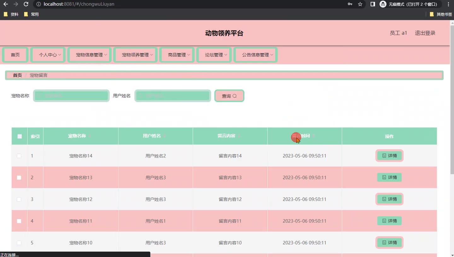Viewport: 454px width, 257px height.
Task: Open 详情 for 宠物名称14 row
Action: click(x=389, y=156)
